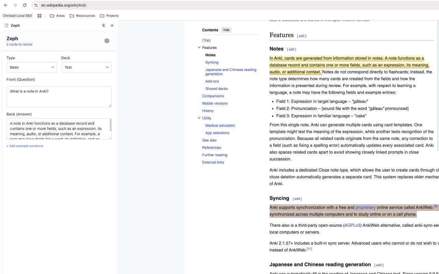
Task: Jump to External links in Contents
Action: pos(213,162)
